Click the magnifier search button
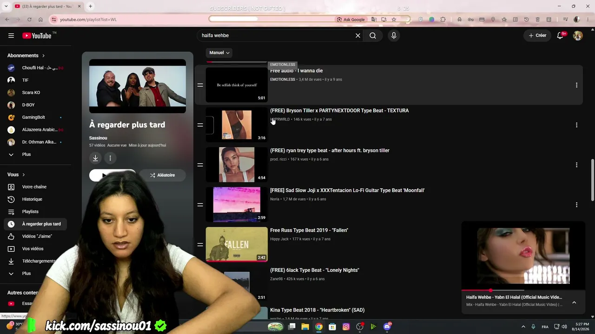Viewport: 595px width, 334px height. coord(373,36)
